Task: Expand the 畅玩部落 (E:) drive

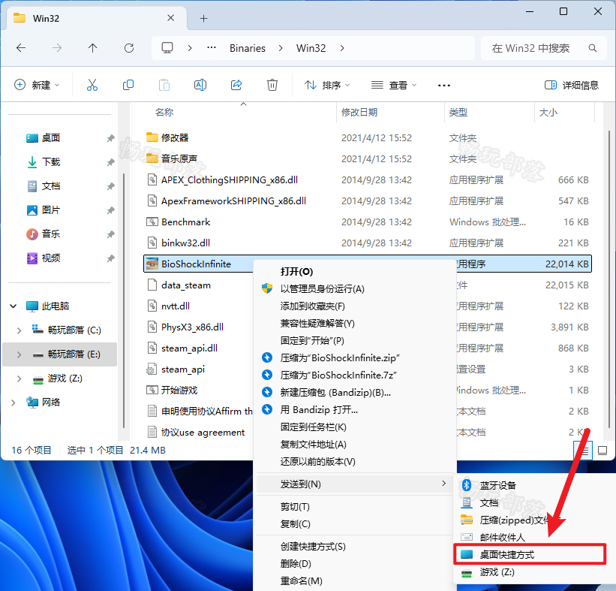Action: [x=19, y=354]
